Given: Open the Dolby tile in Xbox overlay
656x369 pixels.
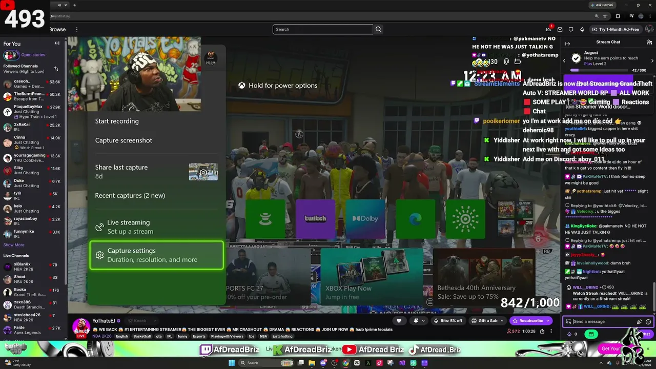Looking at the screenshot, I should point(365,219).
